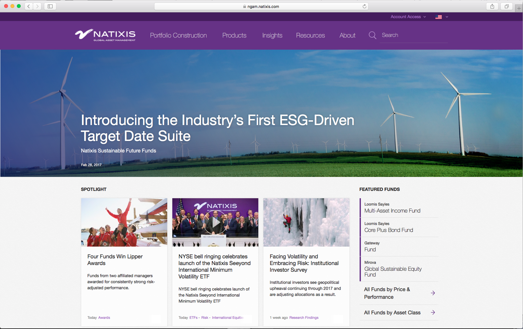Viewport: 523px width, 329px height.
Task: Click the Natixis logo in the header
Action: click(105, 35)
